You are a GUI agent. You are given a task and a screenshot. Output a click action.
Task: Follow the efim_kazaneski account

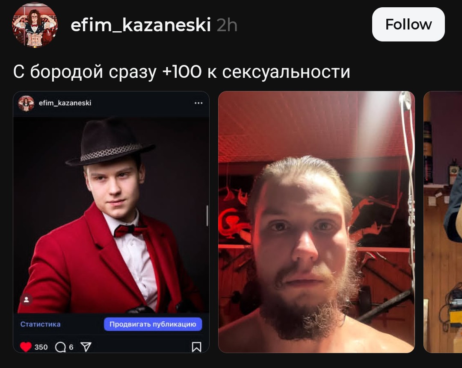[x=409, y=24]
